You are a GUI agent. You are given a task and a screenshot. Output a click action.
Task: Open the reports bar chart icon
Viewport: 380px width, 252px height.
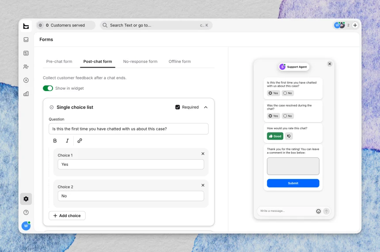26,94
